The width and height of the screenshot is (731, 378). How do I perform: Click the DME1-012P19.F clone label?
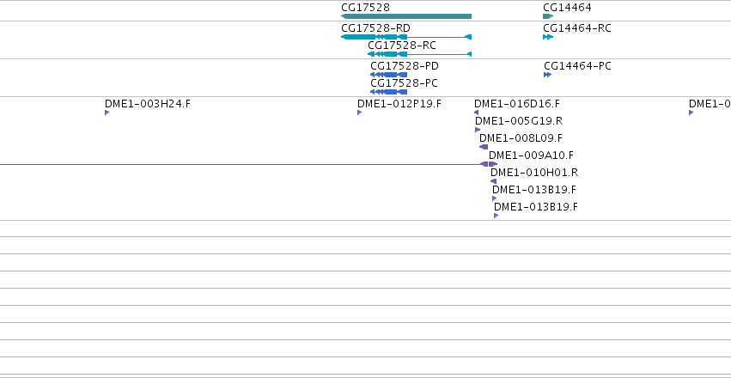399,103
